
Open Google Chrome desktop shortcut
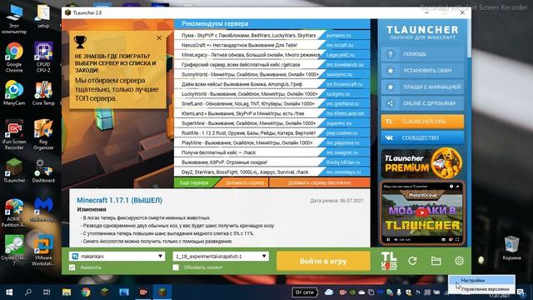pyautogui.click(x=14, y=57)
